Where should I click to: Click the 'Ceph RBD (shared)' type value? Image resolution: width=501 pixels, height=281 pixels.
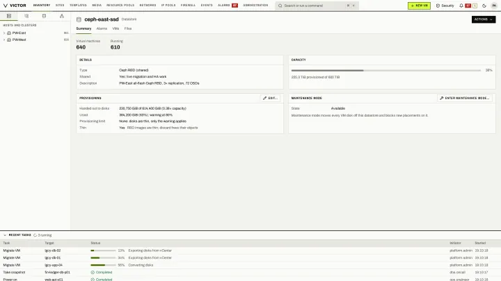coord(134,70)
